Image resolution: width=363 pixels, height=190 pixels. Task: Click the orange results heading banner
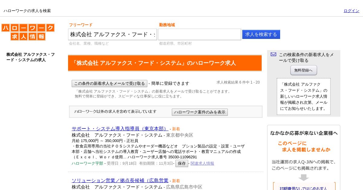point(165,63)
